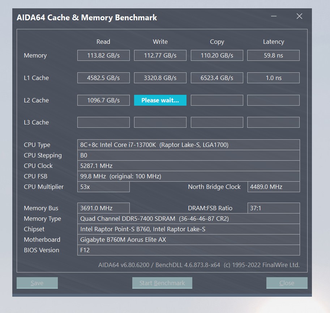Viewport: 330px width, 313px height.
Task: Click the empty L3 Cache write field
Action: coord(160,122)
